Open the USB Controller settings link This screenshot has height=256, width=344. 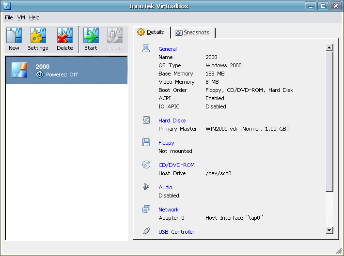[x=176, y=232]
